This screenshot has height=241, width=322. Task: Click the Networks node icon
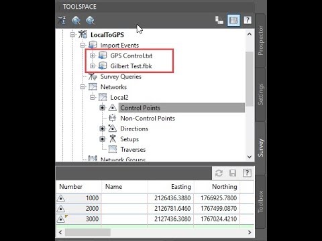pyautogui.click(x=93, y=87)
